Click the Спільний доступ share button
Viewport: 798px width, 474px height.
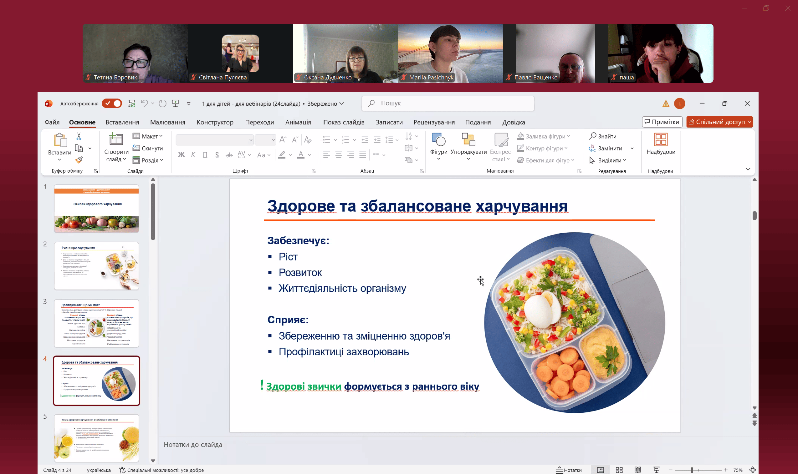pyautogui.click(x=719, y=122)
